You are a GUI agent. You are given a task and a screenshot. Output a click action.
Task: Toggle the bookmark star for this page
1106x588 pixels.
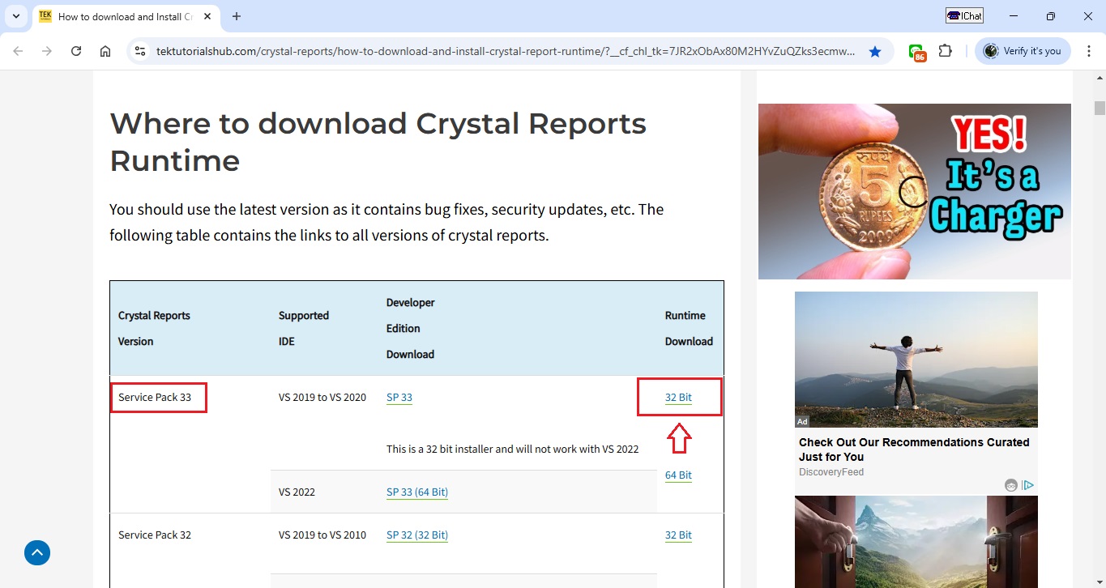click(x=875, y=51)
